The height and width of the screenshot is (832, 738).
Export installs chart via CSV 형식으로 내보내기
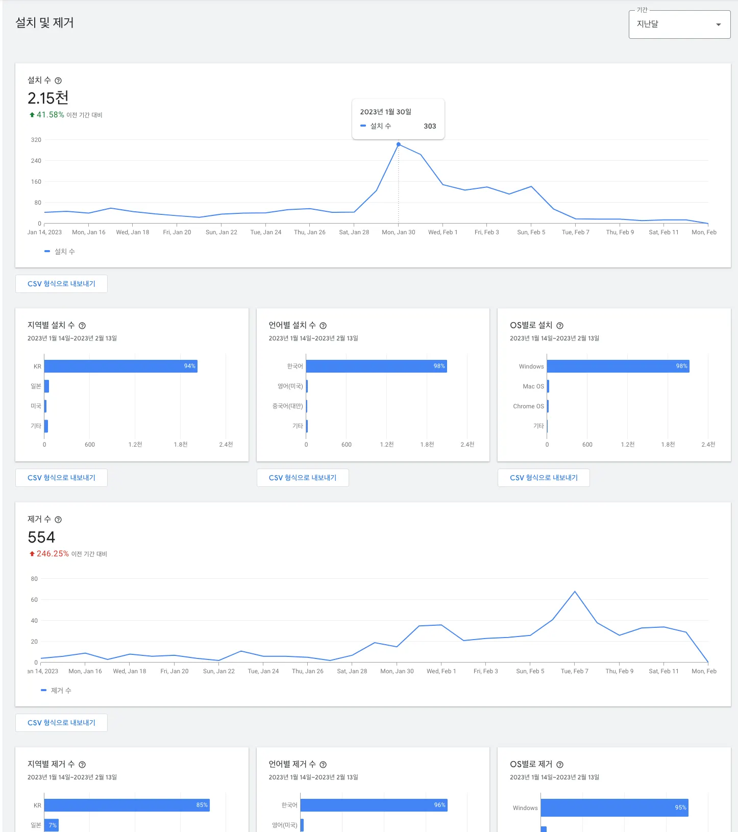[x=61, y=284]
